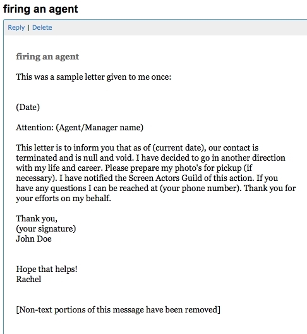Viewport: 307px width, 334px height.
Task: Click the phrase 'null and void'
Action: pos(109,158)
